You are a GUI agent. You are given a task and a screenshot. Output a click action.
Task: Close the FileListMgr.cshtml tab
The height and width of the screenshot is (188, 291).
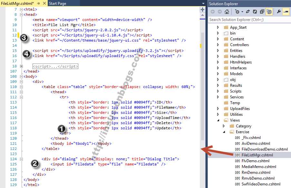[x=44, y=3]
